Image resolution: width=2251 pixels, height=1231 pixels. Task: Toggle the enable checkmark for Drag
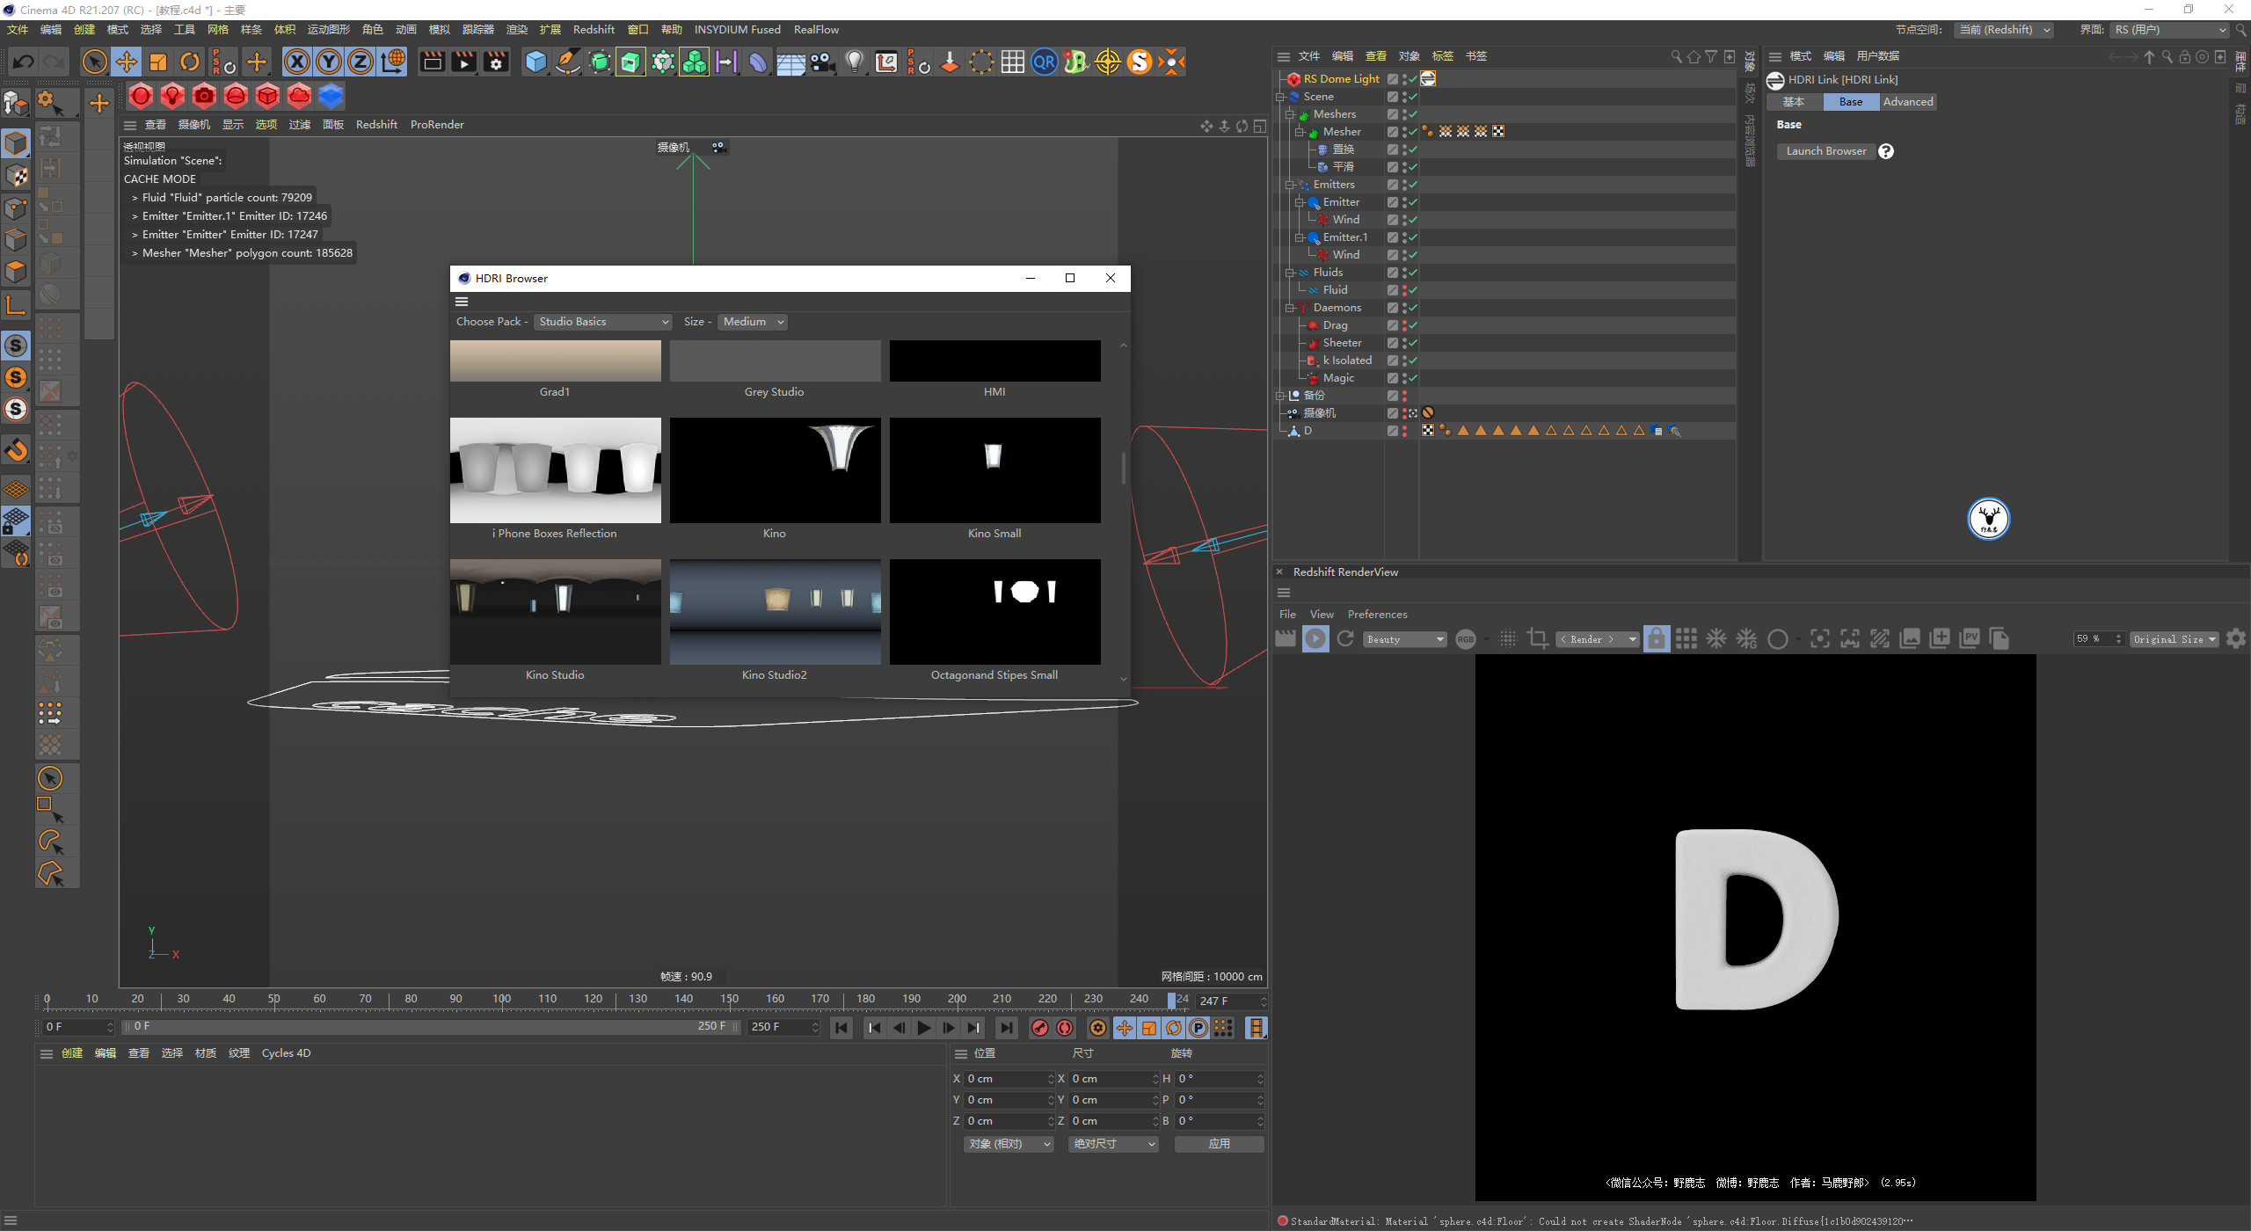coord(1412,325)
